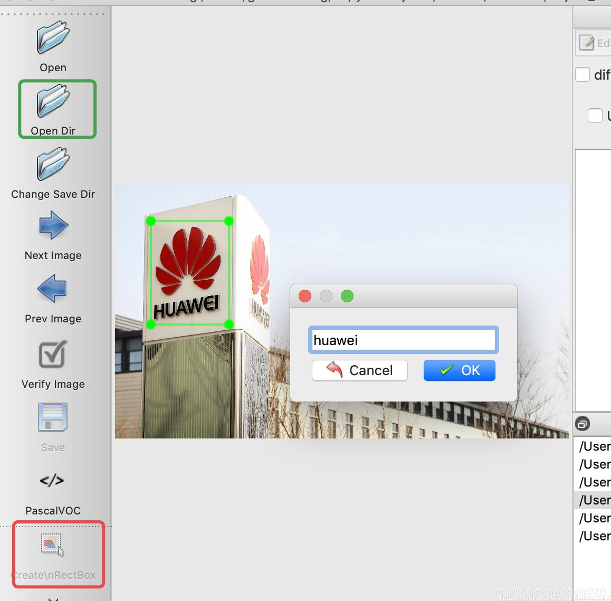The width and height of the screenshot is (611, 601).
Task: Select the second /User file entry
Action: coord(593,464)
